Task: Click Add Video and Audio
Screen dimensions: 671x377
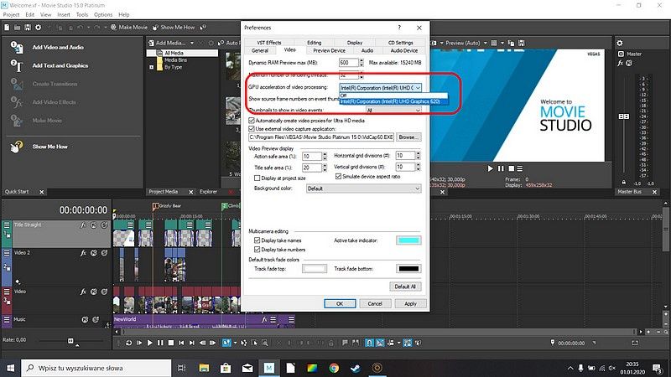Action: [x=58, y=48]
